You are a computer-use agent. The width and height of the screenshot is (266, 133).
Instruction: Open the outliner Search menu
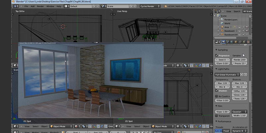point(237,11)
